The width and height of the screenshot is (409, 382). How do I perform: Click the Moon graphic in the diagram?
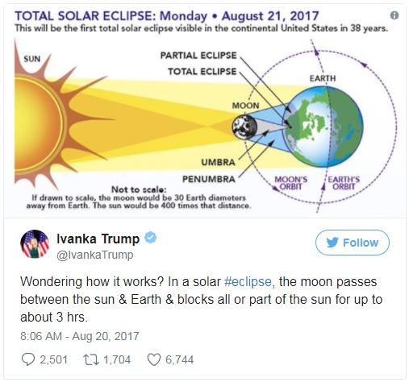coord(244,127)
